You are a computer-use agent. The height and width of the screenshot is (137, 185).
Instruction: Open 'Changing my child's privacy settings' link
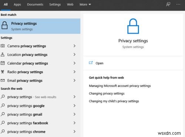click(114, 101)
